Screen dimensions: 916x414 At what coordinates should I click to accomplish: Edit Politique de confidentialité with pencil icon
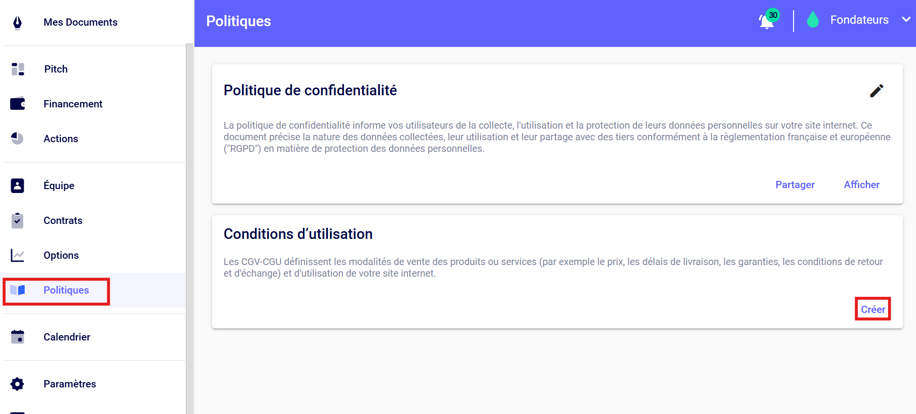[x=876, y=91]
